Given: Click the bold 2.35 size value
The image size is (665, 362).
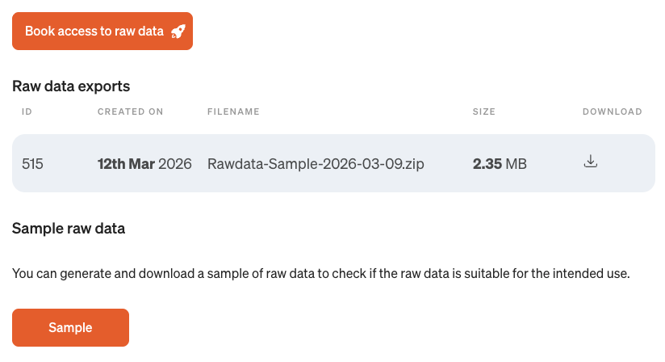Looking at the screenshot, I should pyautogui.click(x=487, y=163).
